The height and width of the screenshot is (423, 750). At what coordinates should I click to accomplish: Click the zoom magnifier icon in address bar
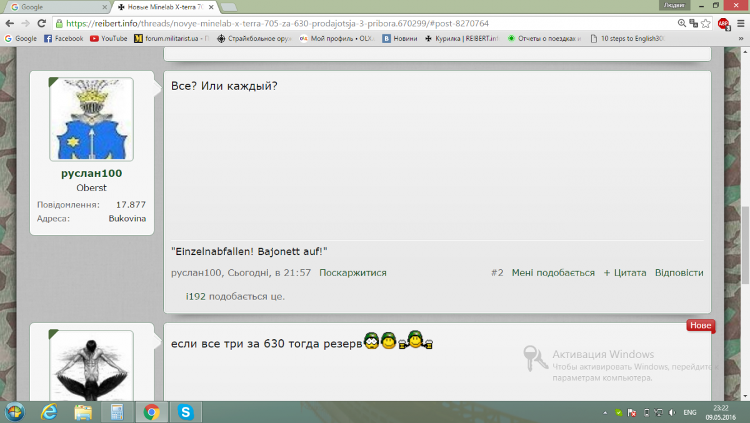[682, 24]
